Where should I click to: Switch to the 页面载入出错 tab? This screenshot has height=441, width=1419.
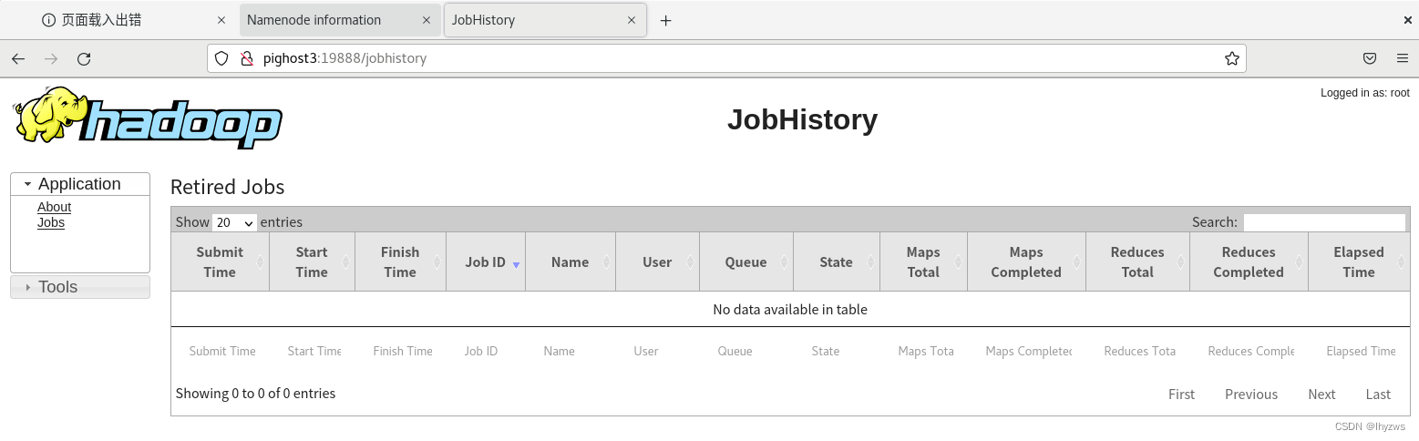pos(134,20)
